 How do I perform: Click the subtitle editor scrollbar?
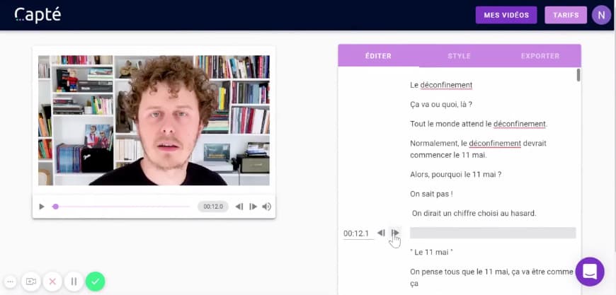[578, 74]
